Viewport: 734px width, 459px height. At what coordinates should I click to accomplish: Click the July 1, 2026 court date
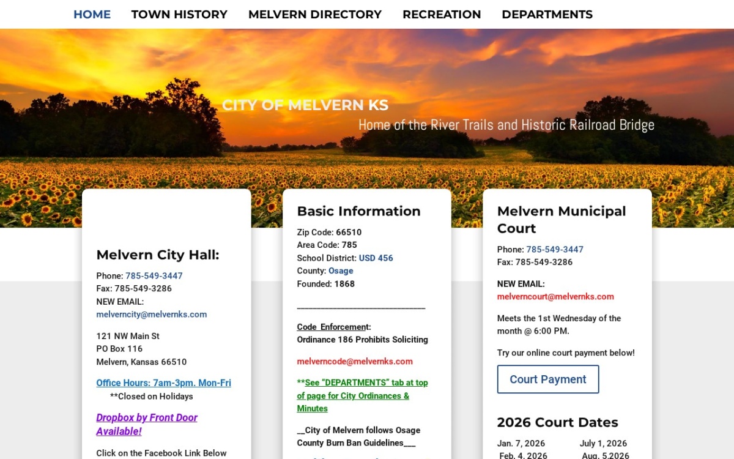click(x=603, y=444)
